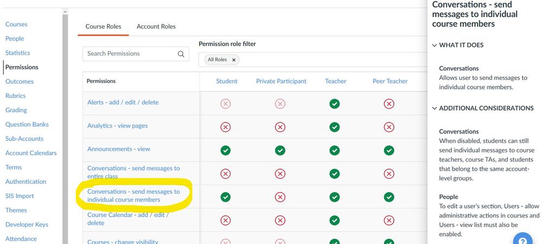
Task: Focus the Search Permissions input field
Action: point(130,54)
